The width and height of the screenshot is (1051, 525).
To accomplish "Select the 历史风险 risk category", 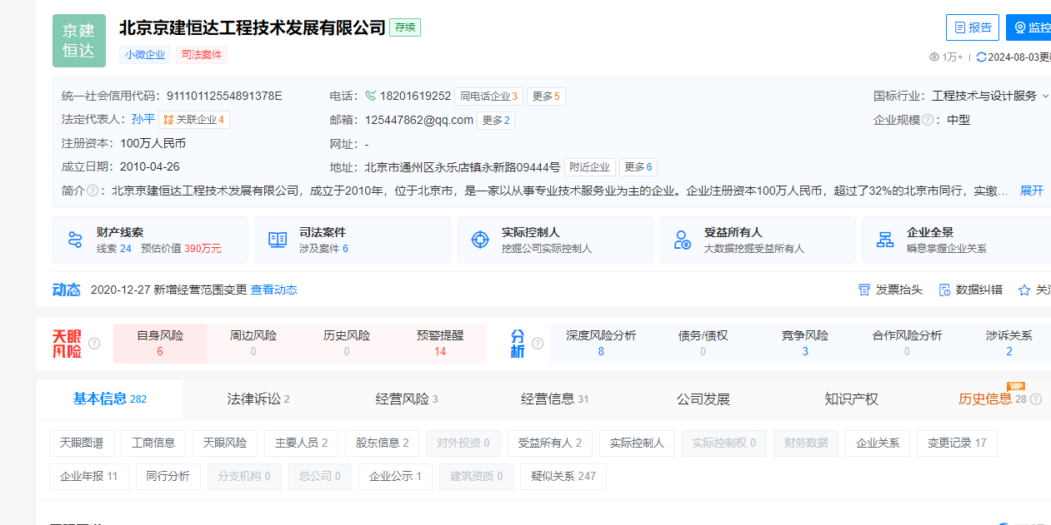I will [x=347, y=343].
